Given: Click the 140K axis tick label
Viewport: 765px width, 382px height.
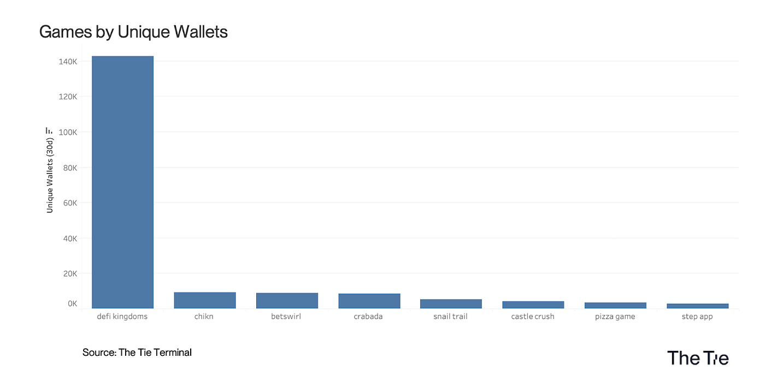Looking at the screenshot, I should pyautogui.click(x=68, y=62).
